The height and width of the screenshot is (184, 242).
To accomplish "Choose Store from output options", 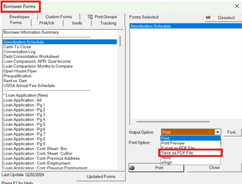I will click(x=190, y=158).
